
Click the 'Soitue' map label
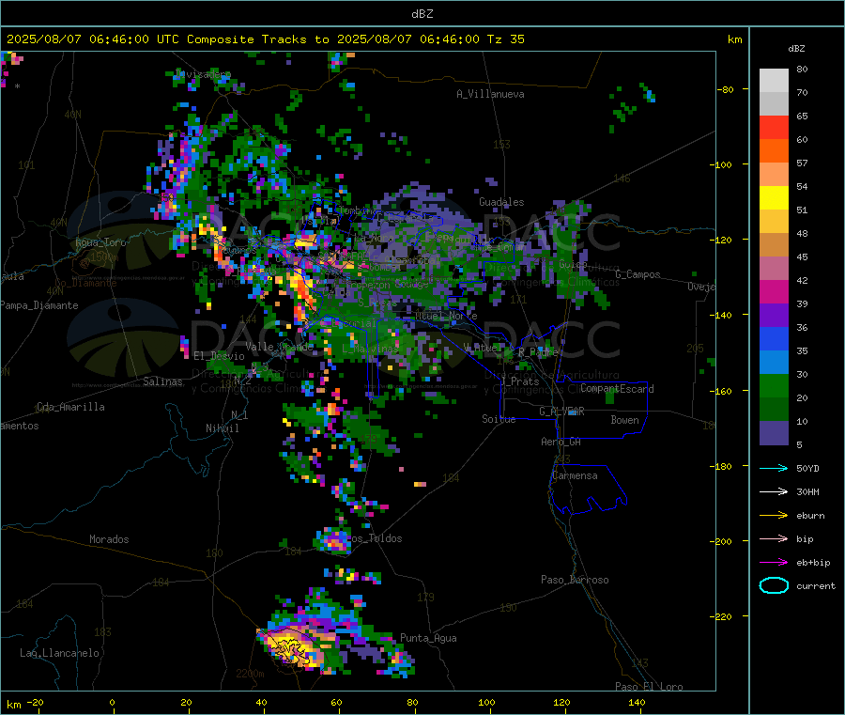click(x=499, y=419)
